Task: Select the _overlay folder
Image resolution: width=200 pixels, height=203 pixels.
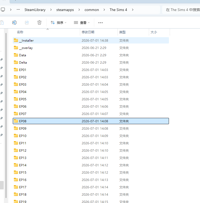Action: point(91,48)
